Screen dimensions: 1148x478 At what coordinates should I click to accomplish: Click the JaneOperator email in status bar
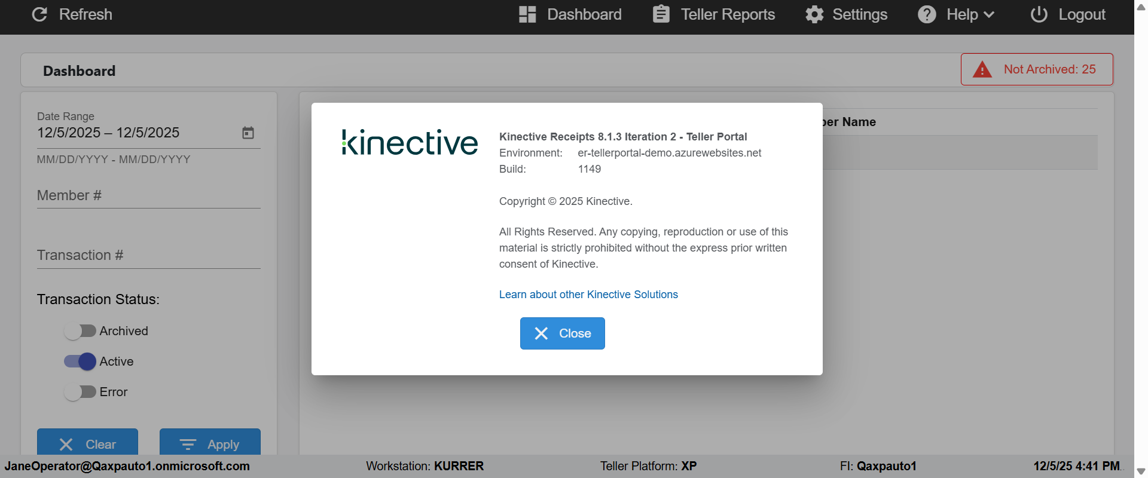(127, 466)
